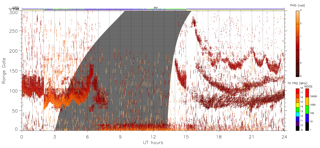This screenshot has height=148, width=320.
Task: Select the x-axis tick label 24
Action: tap(285, 137)
